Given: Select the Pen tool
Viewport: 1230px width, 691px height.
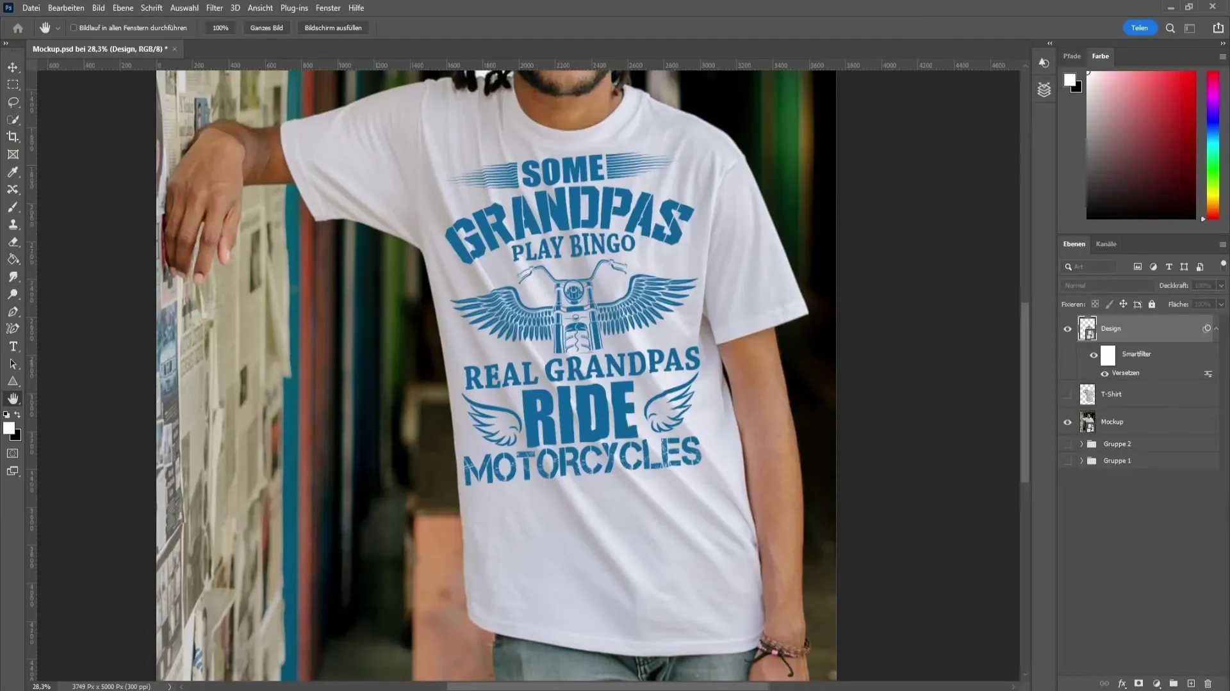Looking at the screenshot, I should click(x=13, y=312).
